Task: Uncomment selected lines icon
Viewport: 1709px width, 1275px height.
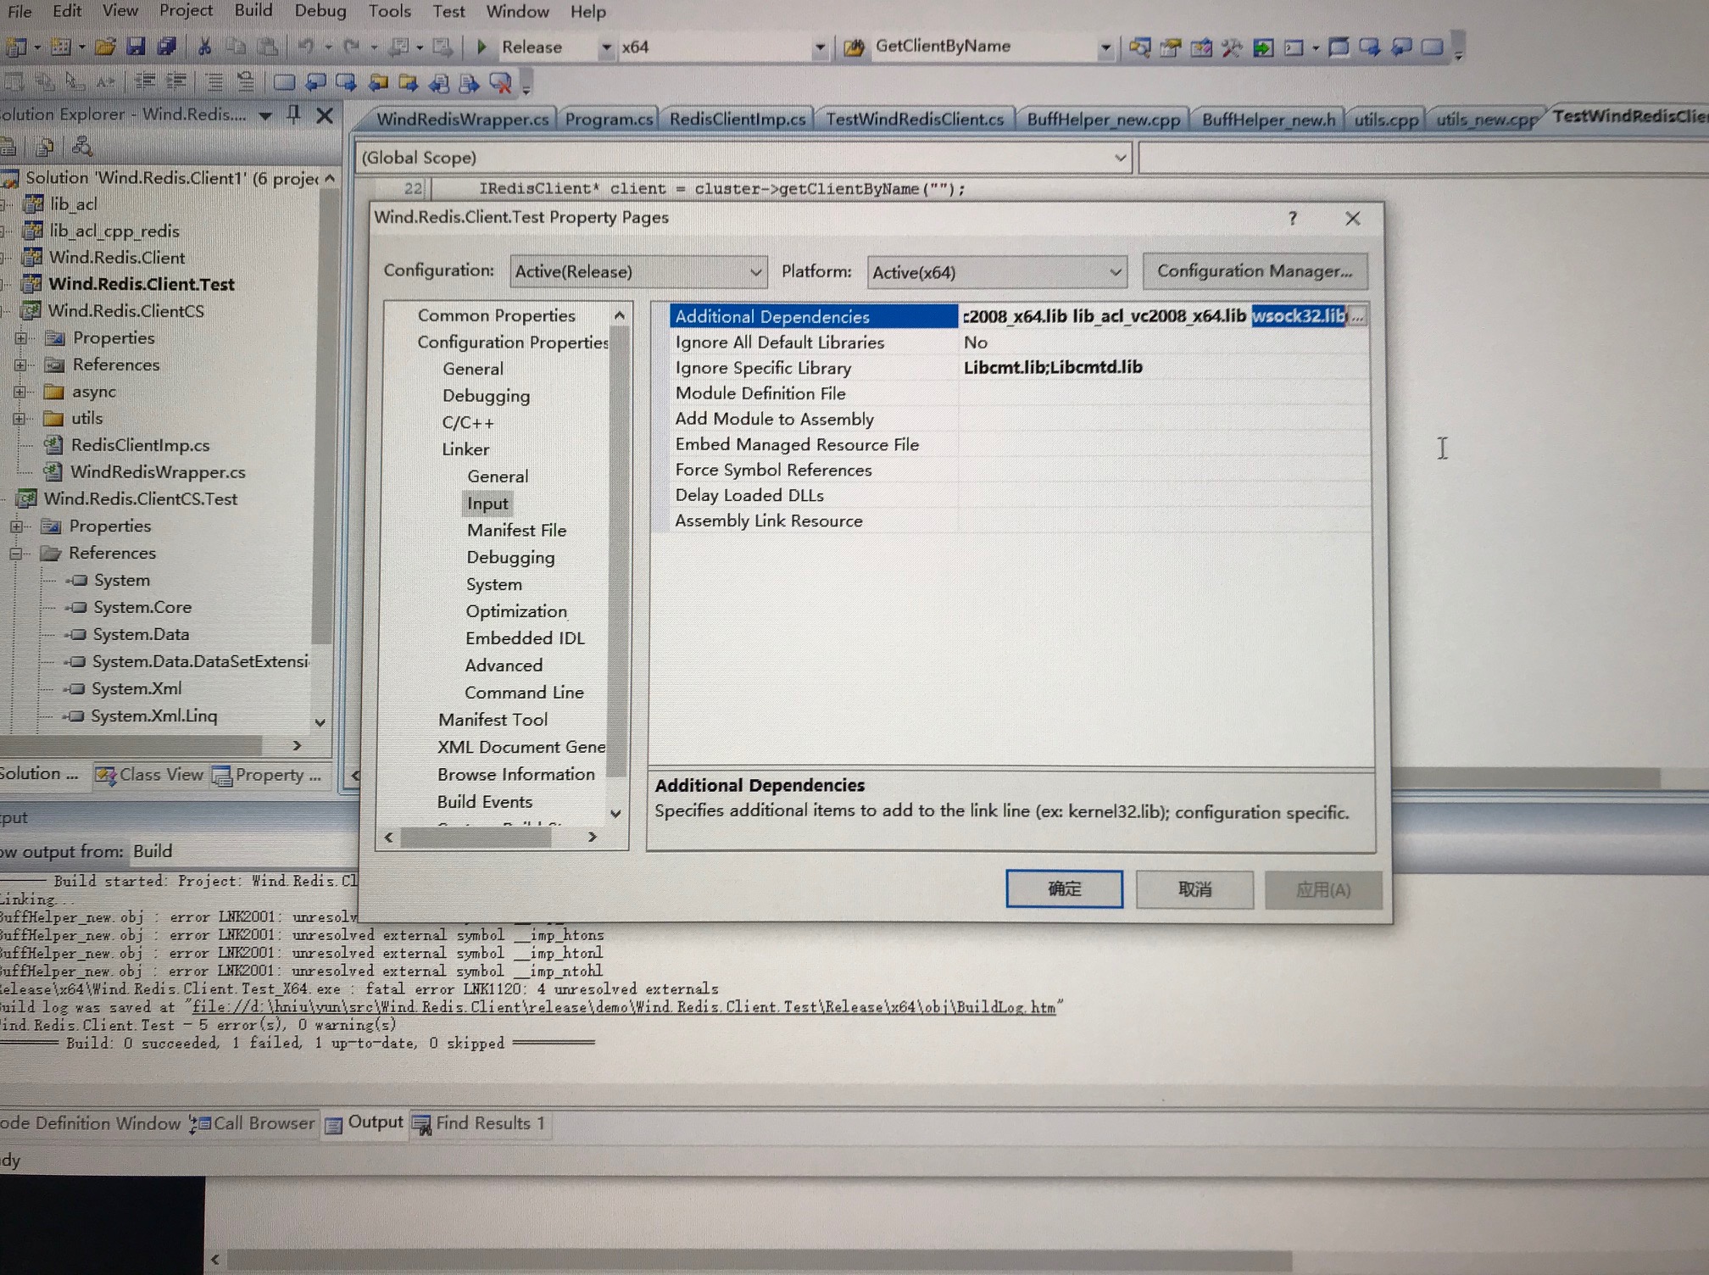Action: 245,81
